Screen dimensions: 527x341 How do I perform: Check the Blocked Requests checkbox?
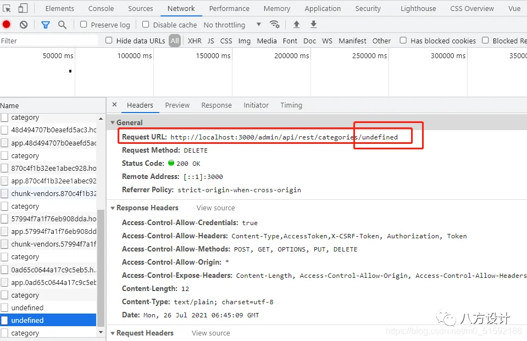pyautogui.click(x=485, y=40)
